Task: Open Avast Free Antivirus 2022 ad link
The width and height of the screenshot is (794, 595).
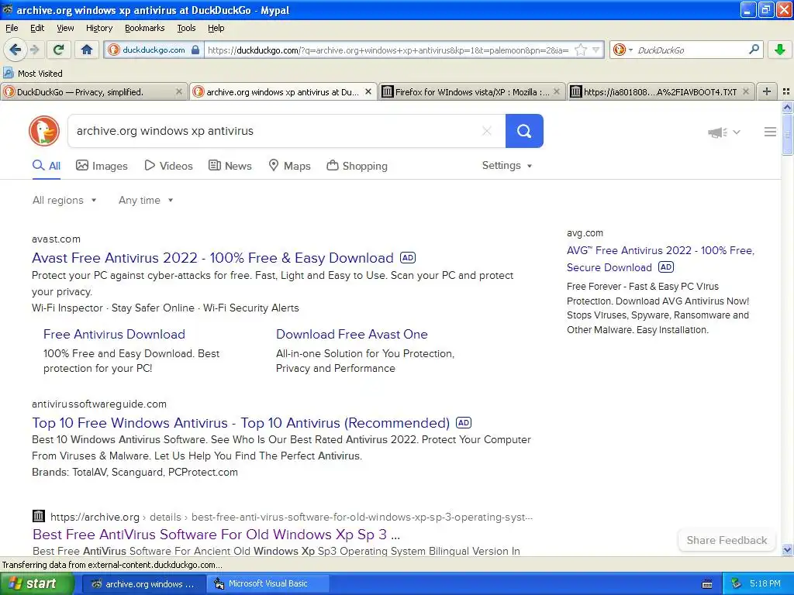Action: 212,257
